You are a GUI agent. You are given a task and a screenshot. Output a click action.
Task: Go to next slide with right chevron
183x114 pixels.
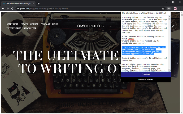click(177, 63)
